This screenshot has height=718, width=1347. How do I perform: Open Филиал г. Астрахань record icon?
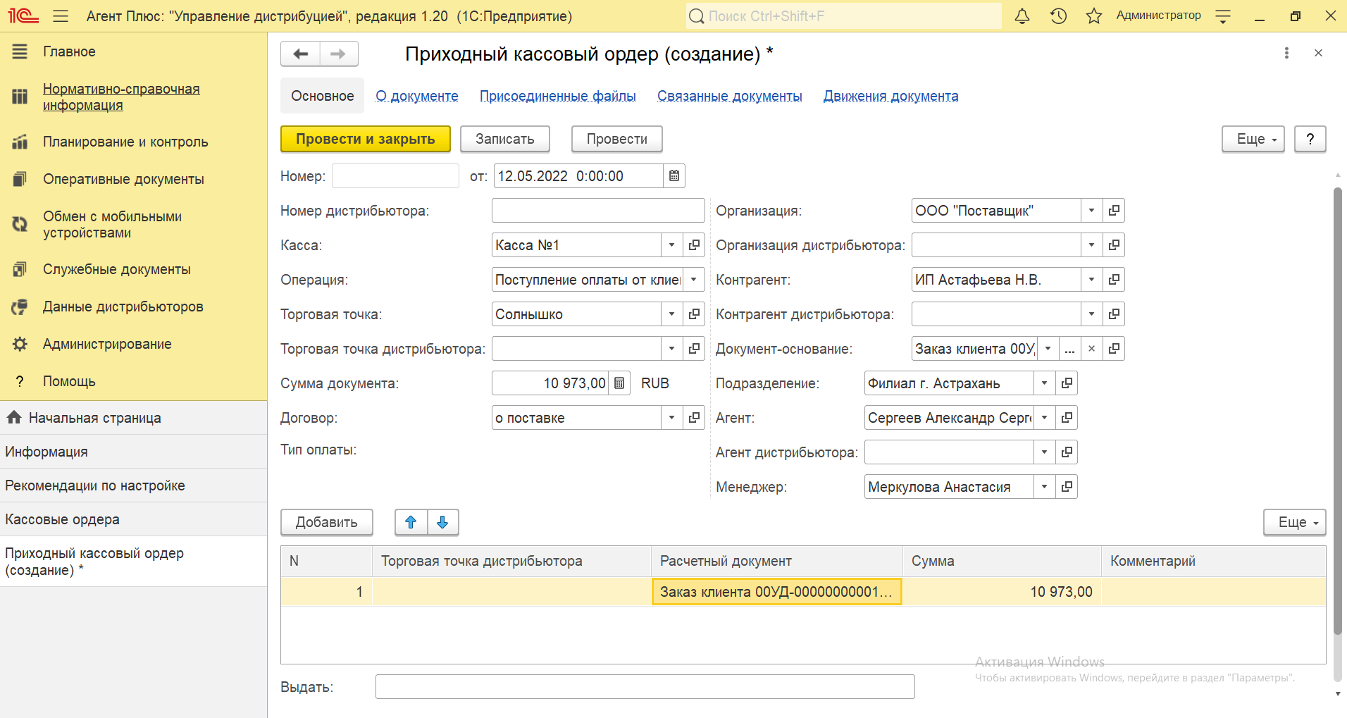pos(1067,383)
